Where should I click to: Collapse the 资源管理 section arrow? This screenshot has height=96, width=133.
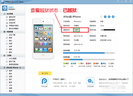2,32
